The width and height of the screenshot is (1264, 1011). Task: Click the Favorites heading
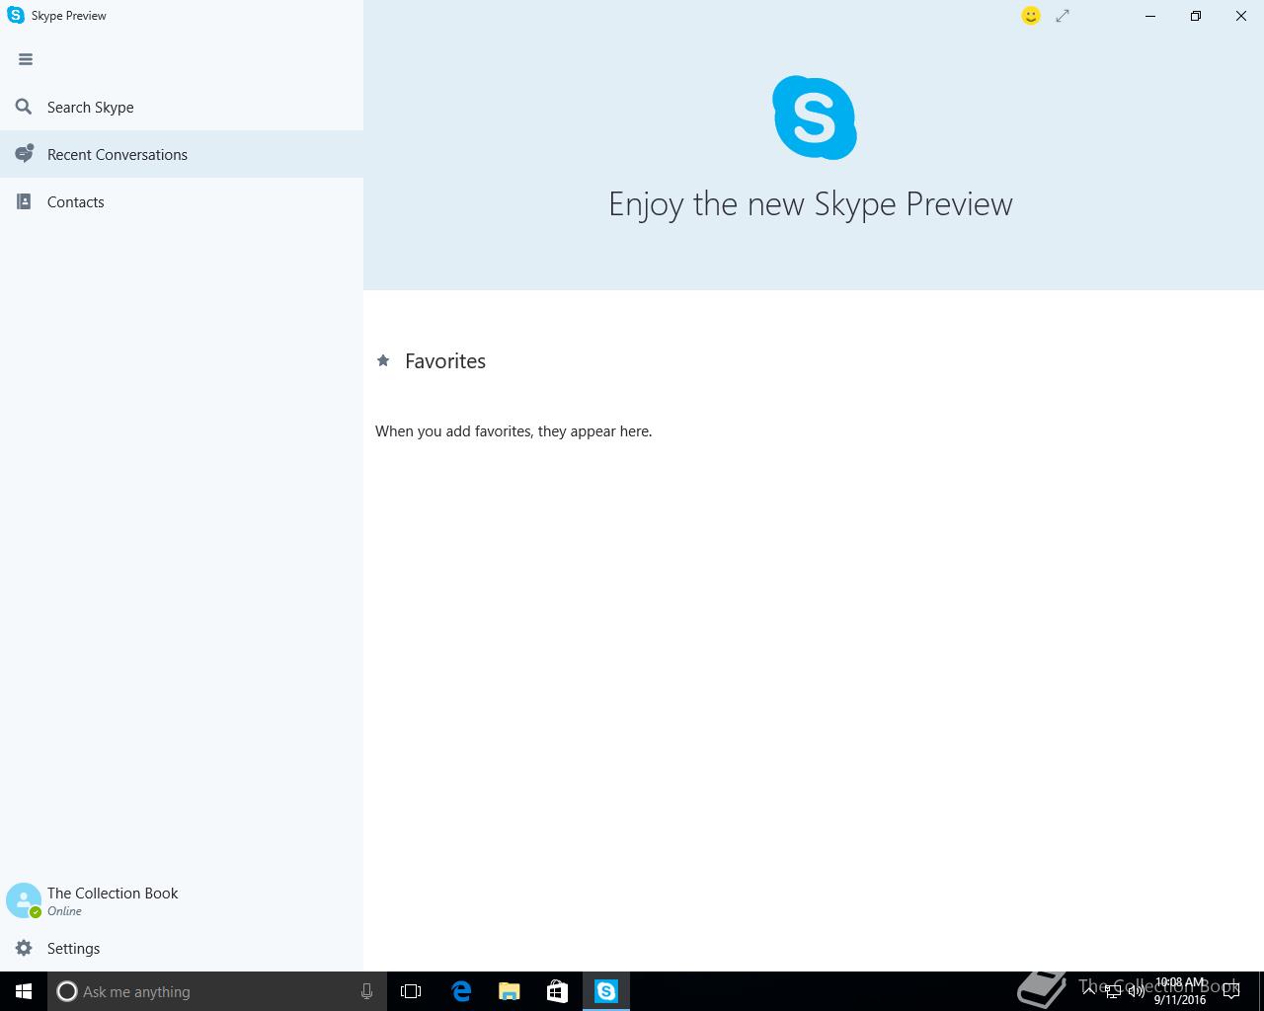(x=445, y=361)
